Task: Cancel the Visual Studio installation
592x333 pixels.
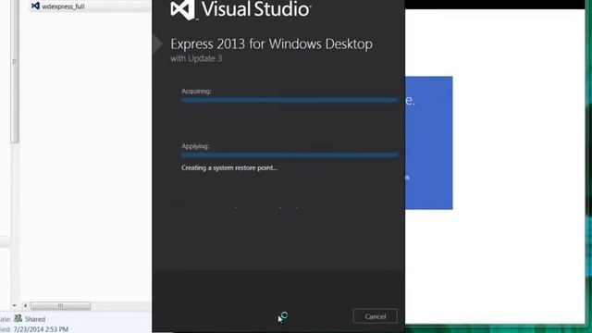Action: (375, 316)
